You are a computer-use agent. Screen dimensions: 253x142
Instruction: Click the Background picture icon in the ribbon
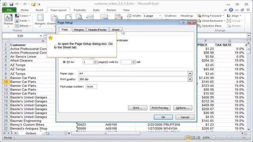coord(104,17)
